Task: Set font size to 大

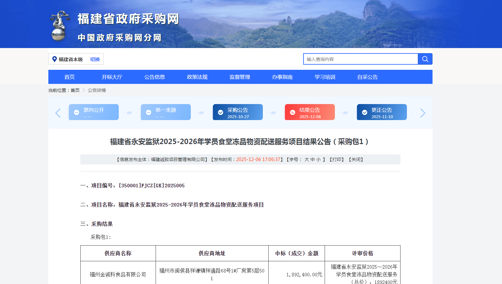Action: click(307, 159)
